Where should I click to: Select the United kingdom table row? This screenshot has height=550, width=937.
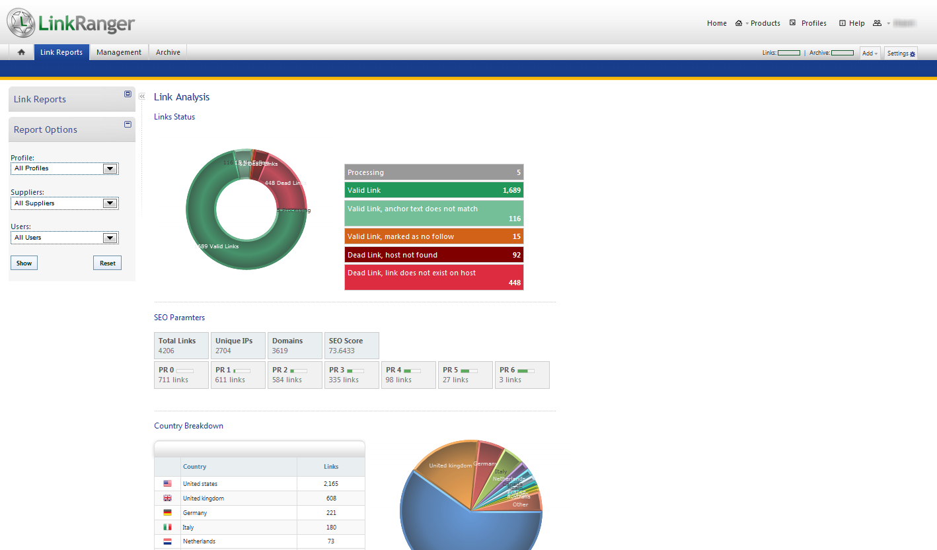(259, 498)
